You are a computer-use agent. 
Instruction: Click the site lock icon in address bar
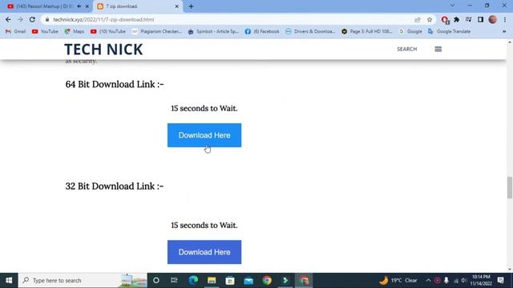pyautogui.click(x=47, y=19)
